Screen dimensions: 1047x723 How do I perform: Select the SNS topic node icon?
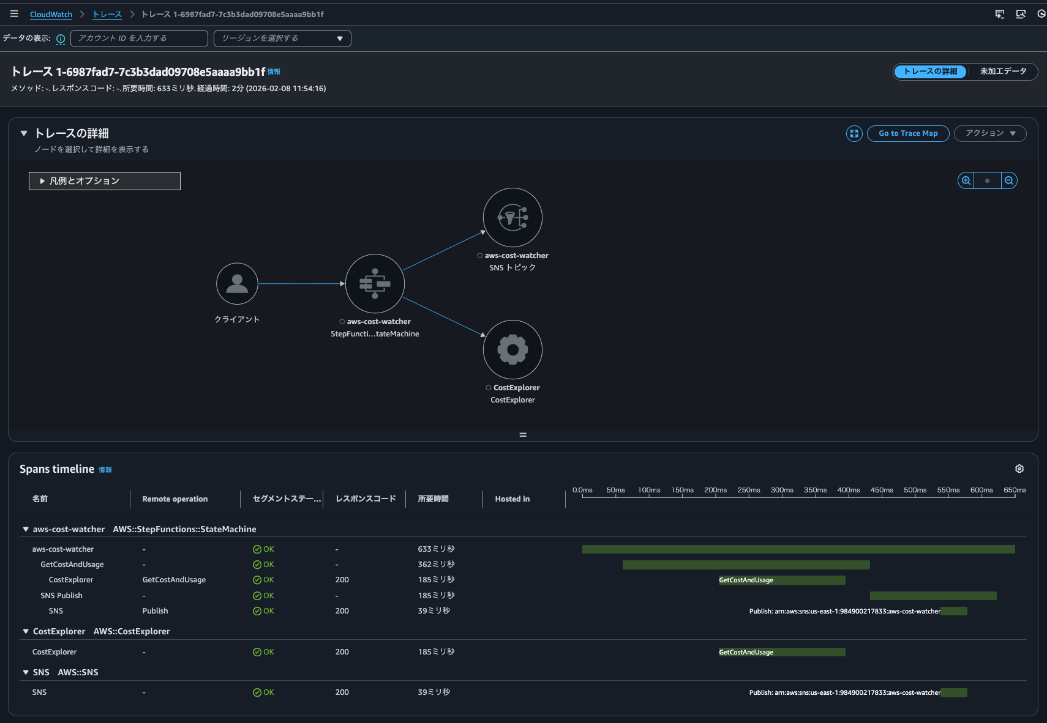click(x=512, y=217)
